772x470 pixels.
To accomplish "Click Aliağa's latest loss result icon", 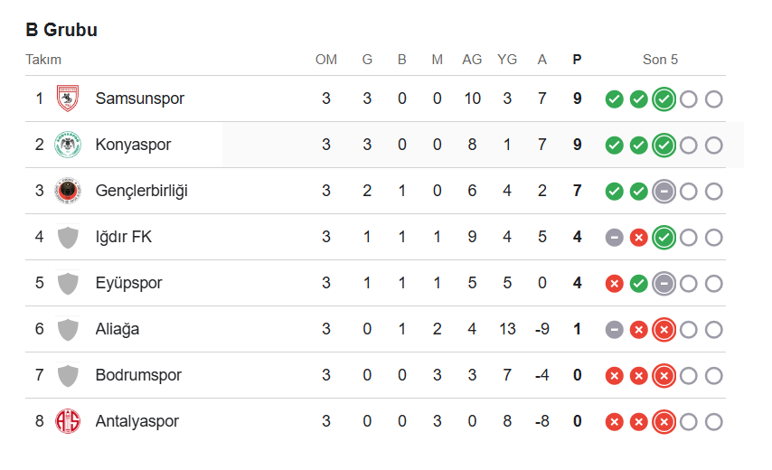I will 664,329.
